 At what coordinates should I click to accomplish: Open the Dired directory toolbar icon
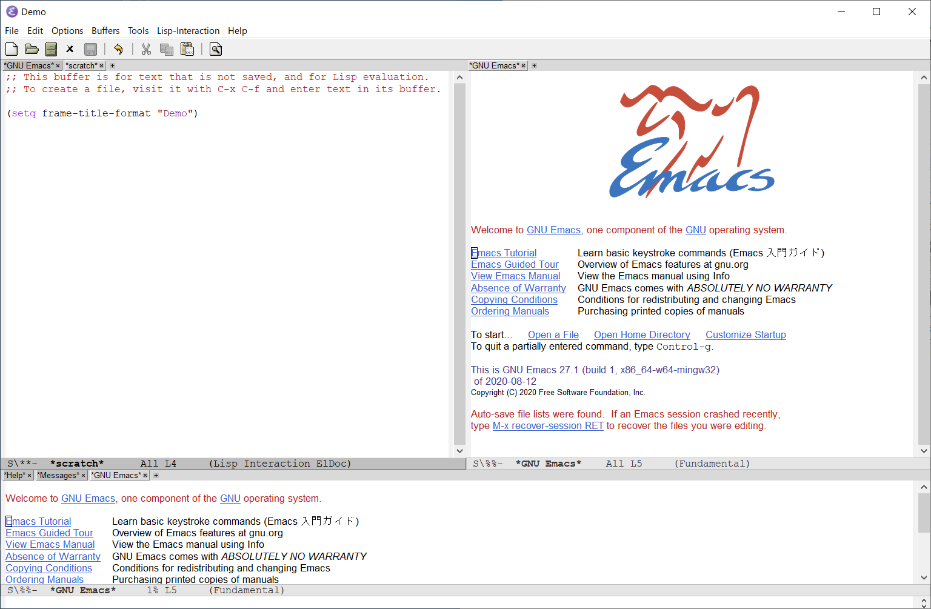52,49
